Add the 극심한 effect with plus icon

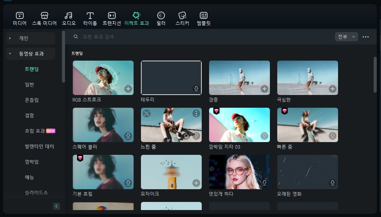click(332, 89)
